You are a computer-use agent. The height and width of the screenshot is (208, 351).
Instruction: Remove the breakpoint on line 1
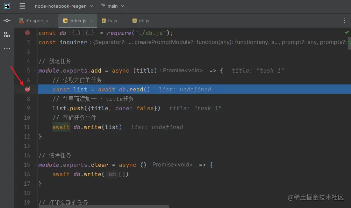28,32
